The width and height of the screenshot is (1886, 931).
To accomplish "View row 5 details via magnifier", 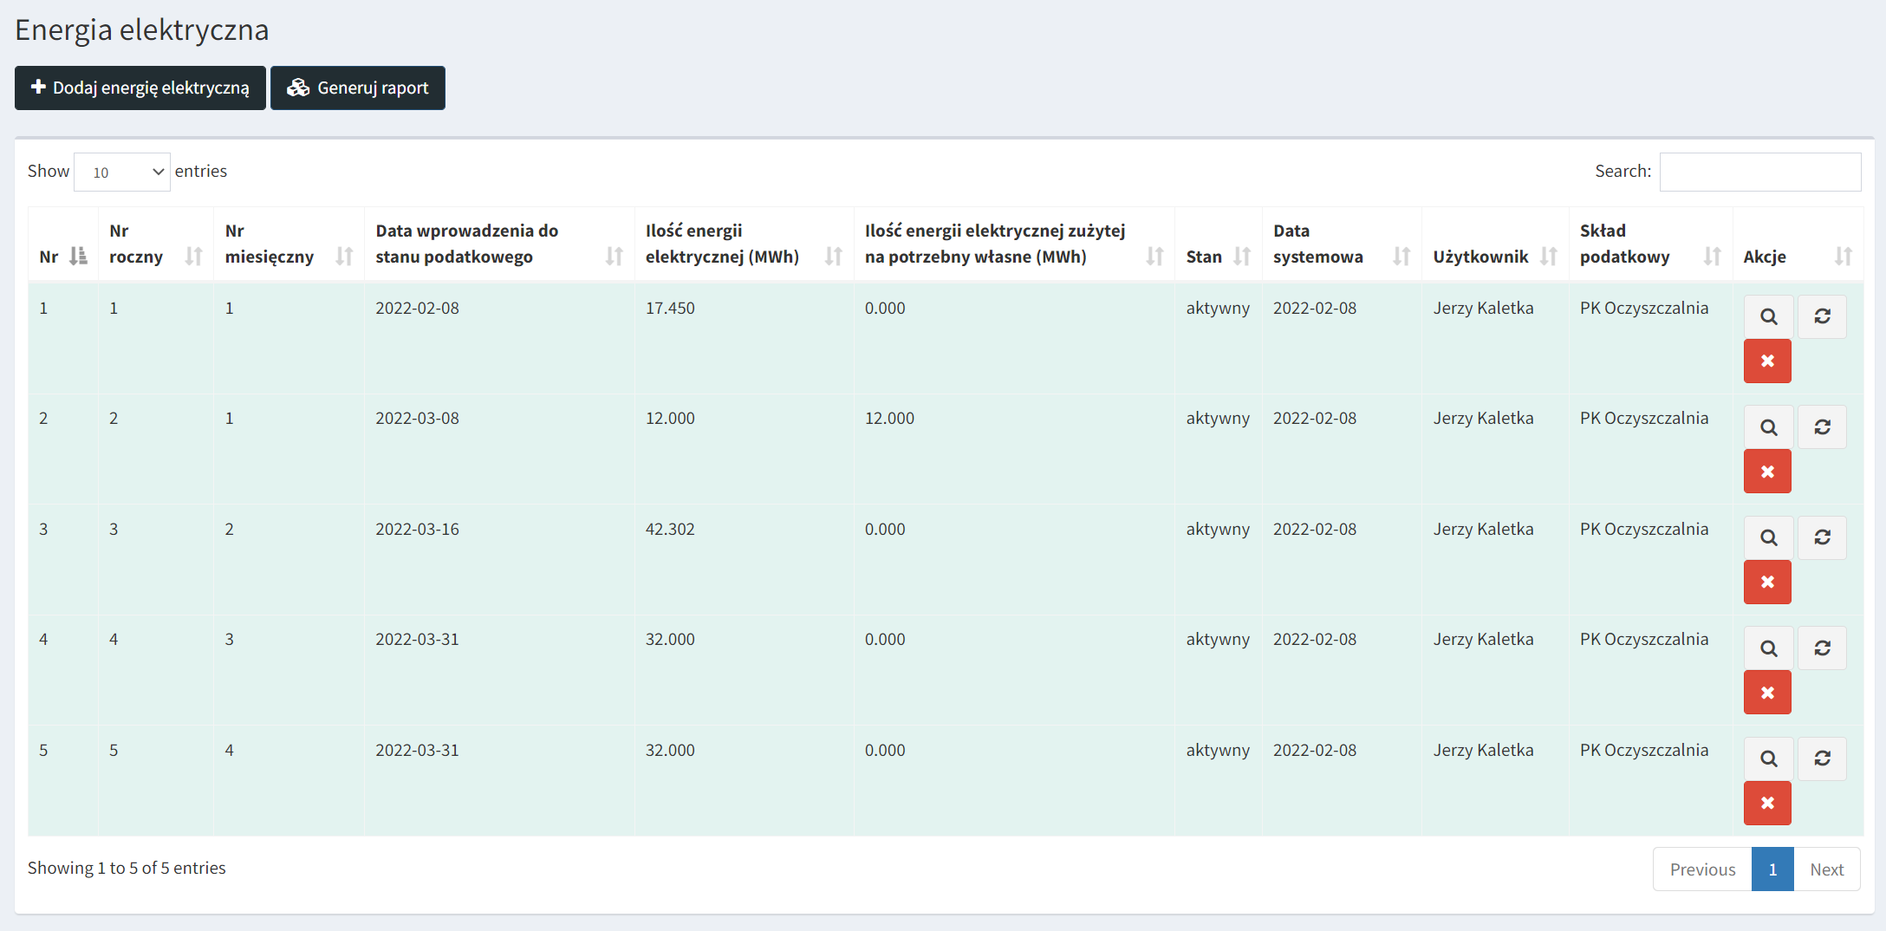I will click(x=1768, y=758).
